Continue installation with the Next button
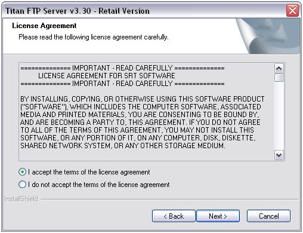 (218, 216)
